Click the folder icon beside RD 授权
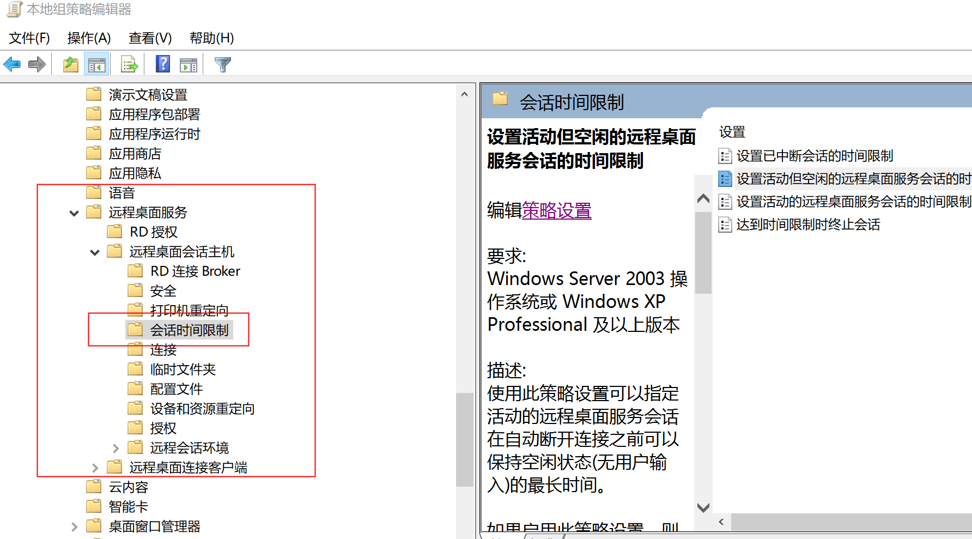972x539 pixels. tap(114, 232)
